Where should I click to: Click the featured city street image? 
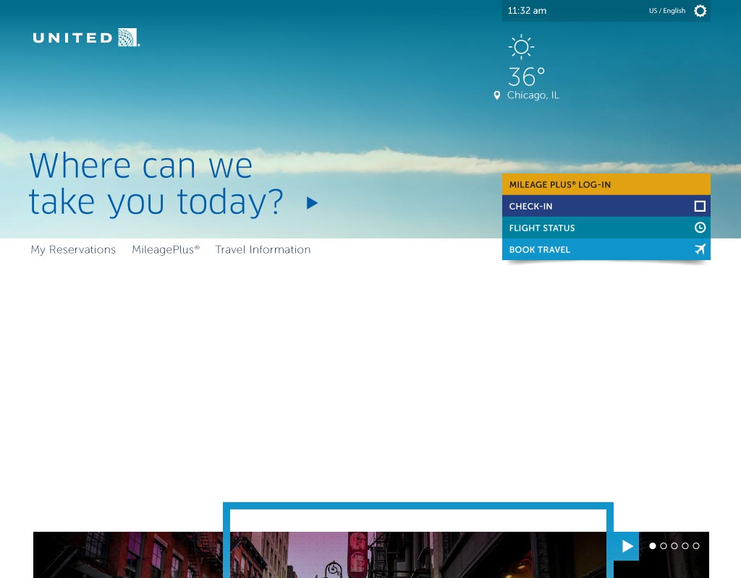[x=418, y=555]
